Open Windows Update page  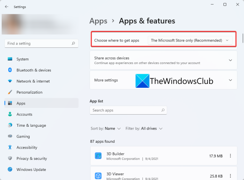[41, 170]
